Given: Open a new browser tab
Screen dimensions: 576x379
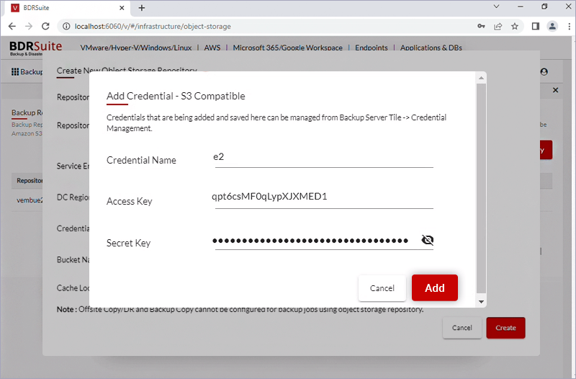Looking at the screenshot, I should coord(142,8).
